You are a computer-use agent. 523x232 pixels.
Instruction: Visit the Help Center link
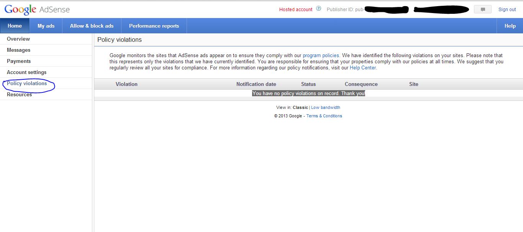362,67
